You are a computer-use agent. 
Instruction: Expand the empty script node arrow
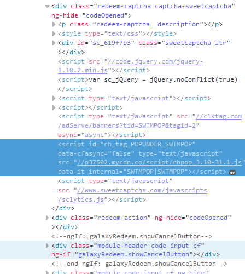tap(54, 107)
